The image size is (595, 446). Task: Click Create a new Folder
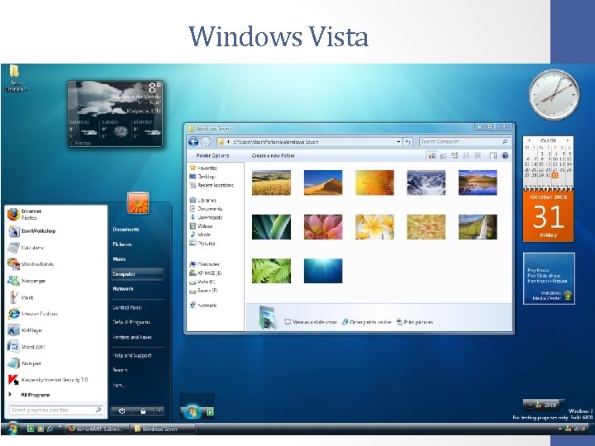274,155
